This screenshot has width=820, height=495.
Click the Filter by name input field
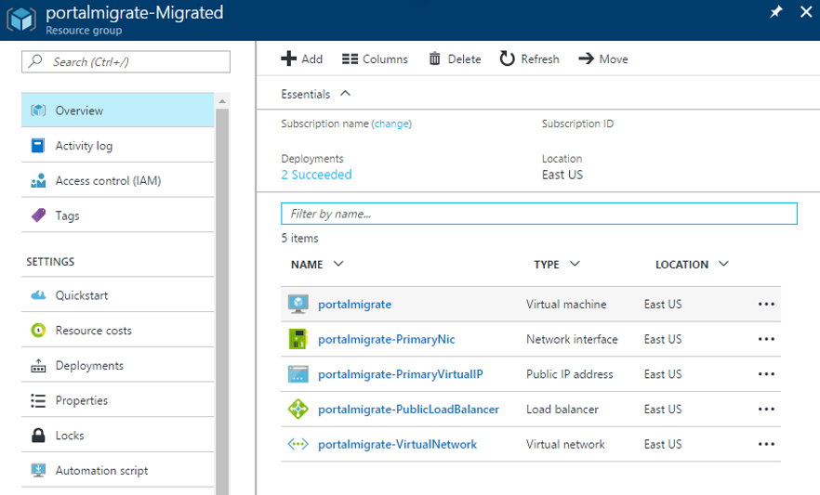pyautogui.click(x=539, y=214)
